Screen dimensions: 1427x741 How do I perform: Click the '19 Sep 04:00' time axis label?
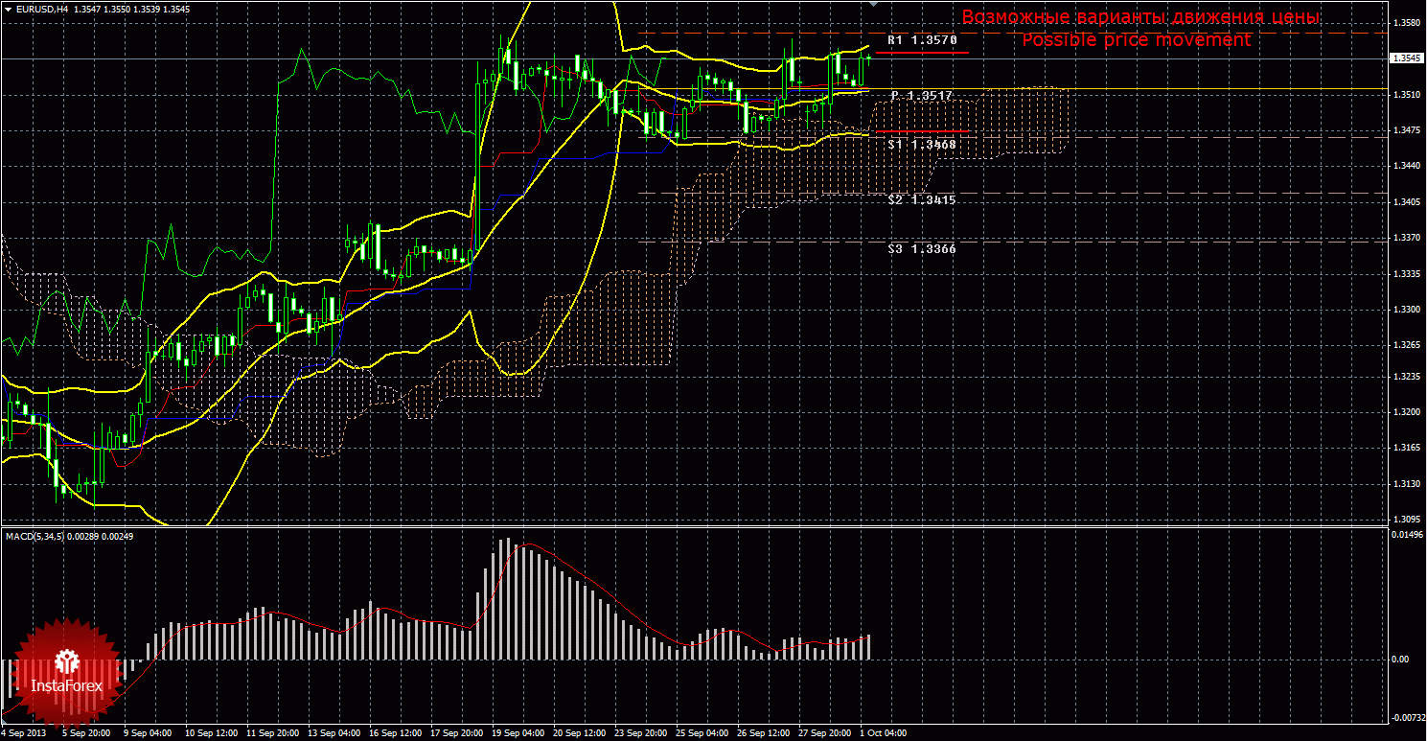click(x=518, y=733)
